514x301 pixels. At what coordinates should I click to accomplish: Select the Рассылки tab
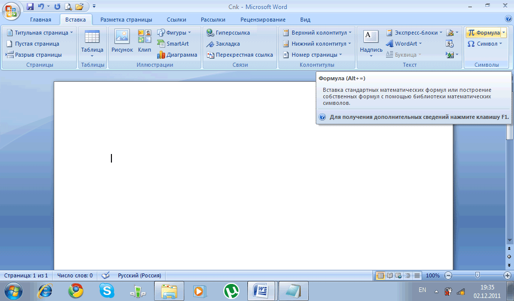[213, 20]
